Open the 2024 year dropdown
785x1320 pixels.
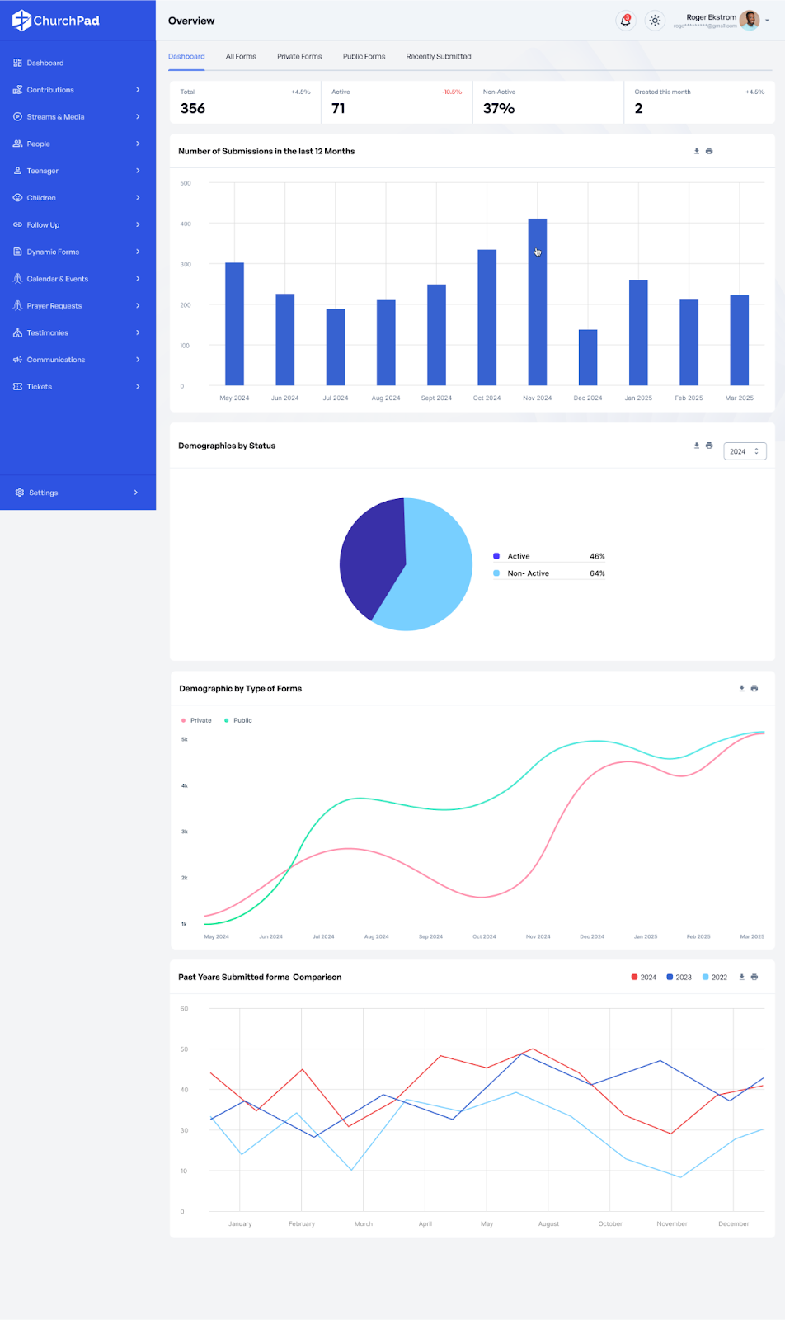coord(745,451)
